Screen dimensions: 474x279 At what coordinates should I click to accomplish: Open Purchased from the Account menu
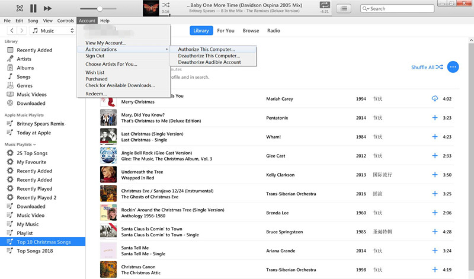[x=97, y=79]
